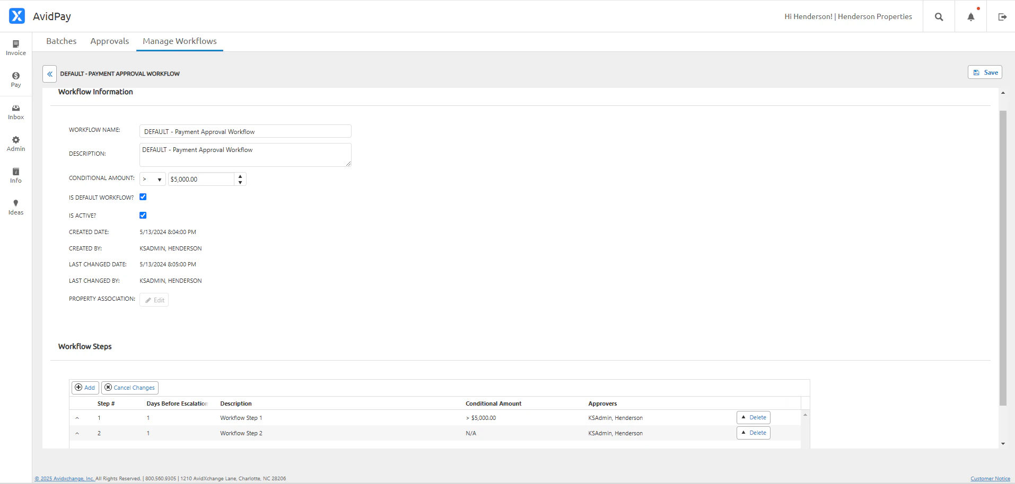This screenshot has width=1015, height=484.
Task: Open the notifications bell
Action: point(970,16)
